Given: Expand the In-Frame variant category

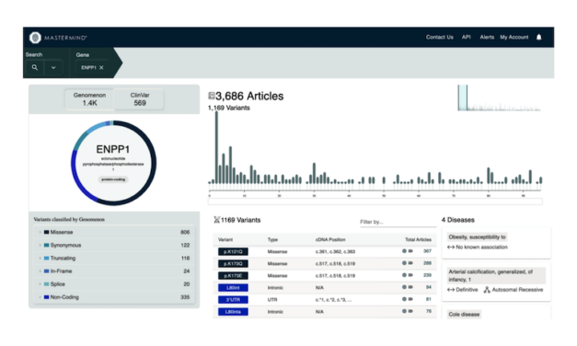Looking at the screenshot, I should pyautogui.click(x=40, y=271).
